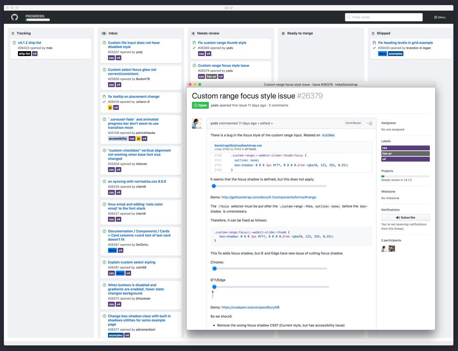Screen dimensions: 458x351
Task: Click has-pr label in issue sidebar Labels
Action: click(x=405, y=153)
